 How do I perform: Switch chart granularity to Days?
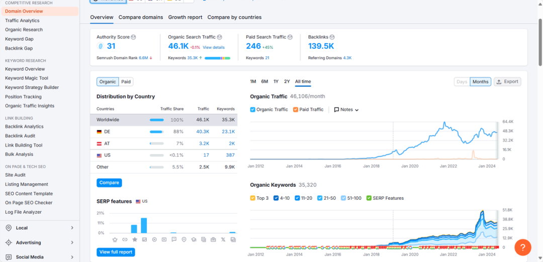pos(462,82)
